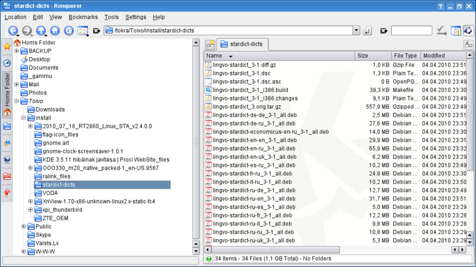Open the Amarok sidebar icon
476x267 pixels.
(x=7, y=143)
